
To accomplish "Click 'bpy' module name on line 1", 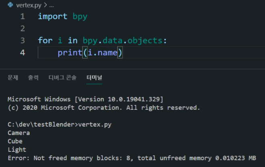I will [x=80, y=17].
